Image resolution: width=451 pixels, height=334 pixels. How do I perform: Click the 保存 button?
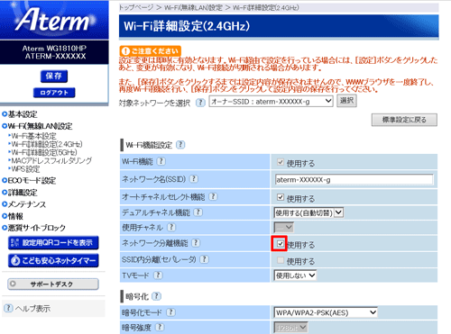click(54, 76)
